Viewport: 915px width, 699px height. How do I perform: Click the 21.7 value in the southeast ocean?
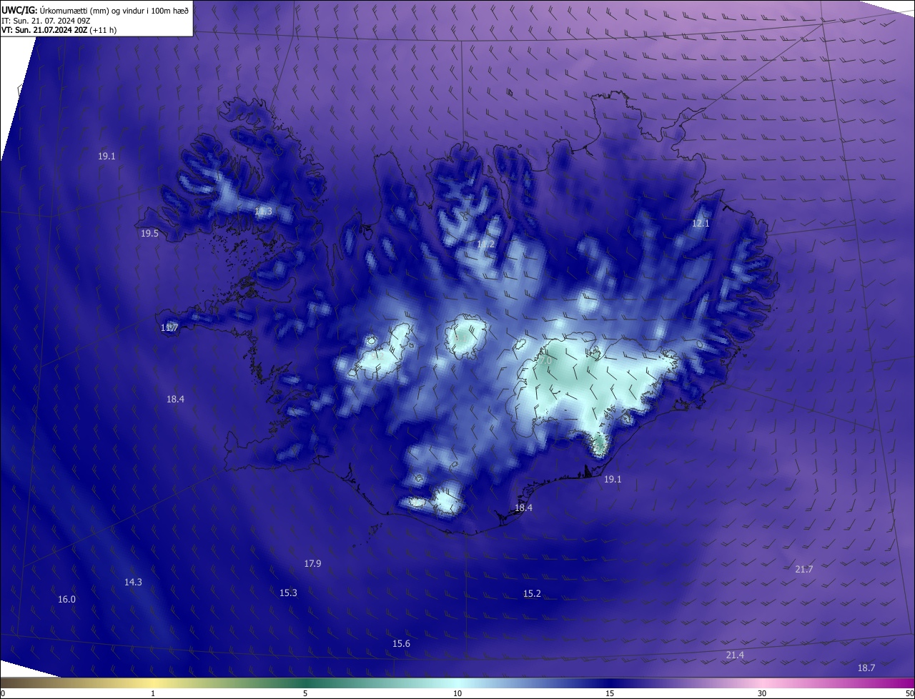(x=803, y=569)
